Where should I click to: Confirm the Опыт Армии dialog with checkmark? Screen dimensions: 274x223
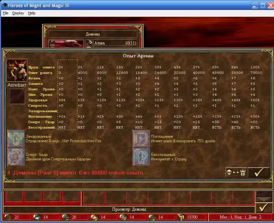click(258, 172)
